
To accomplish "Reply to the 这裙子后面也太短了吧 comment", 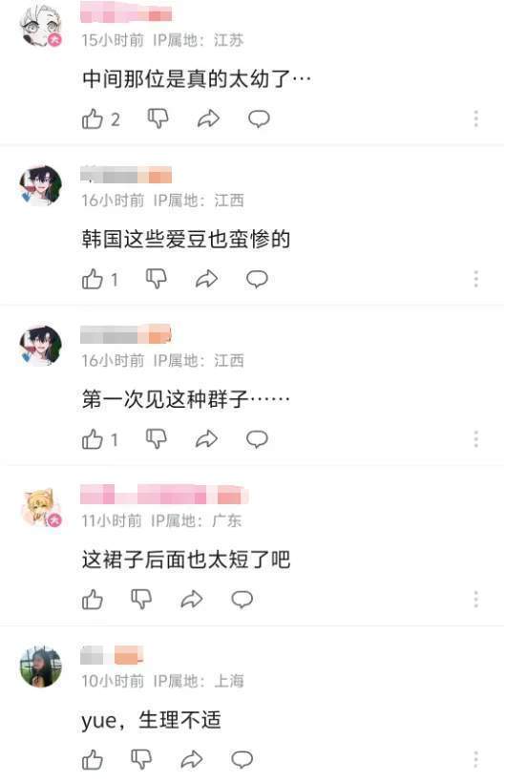I will click(x=242, y=599).
